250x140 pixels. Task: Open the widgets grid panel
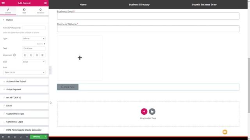pos(45,3)
